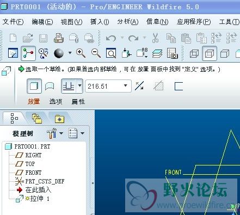
Task: Switch to No Hidden display
Action: click(225, 53)
